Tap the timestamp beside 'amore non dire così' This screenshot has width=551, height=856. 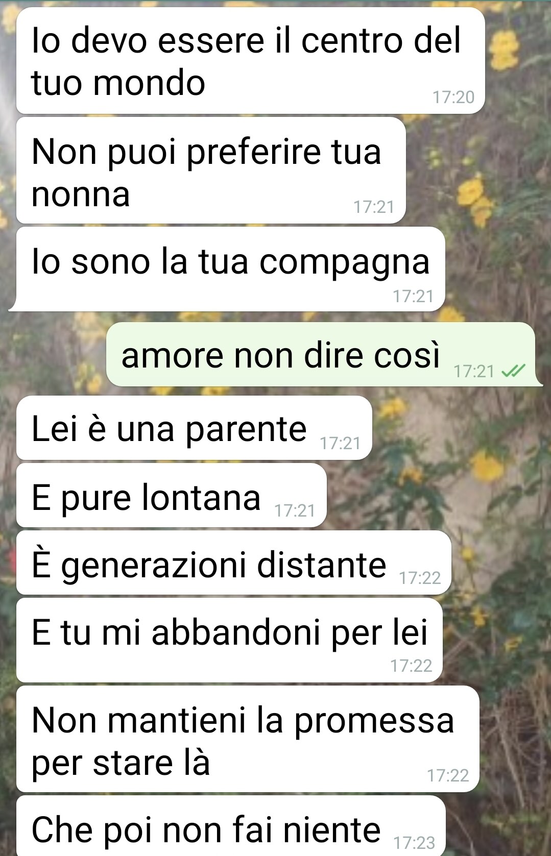474,371
